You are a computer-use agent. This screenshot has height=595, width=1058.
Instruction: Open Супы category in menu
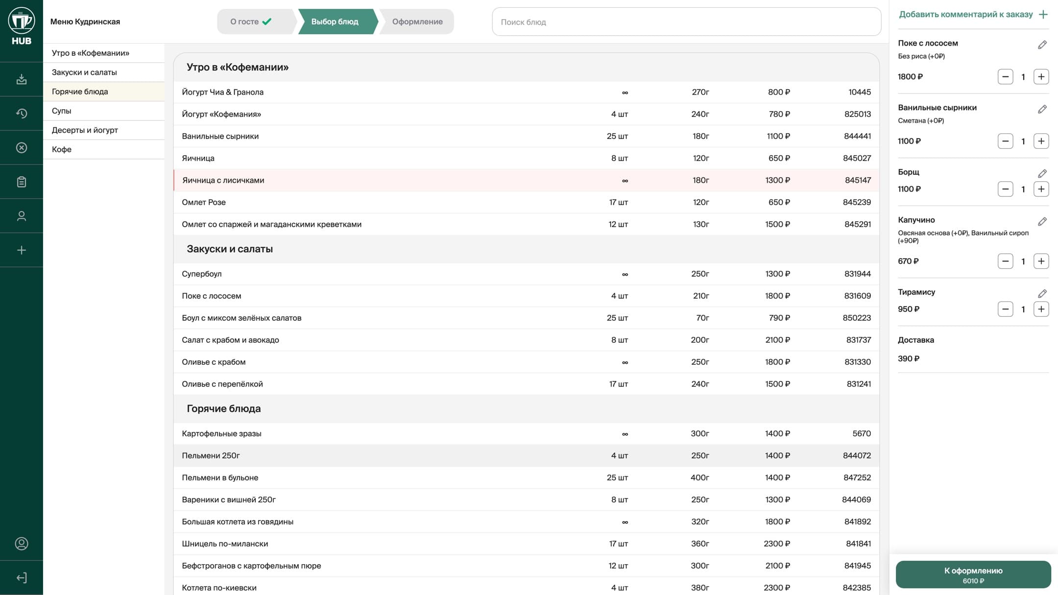(104, 111)
